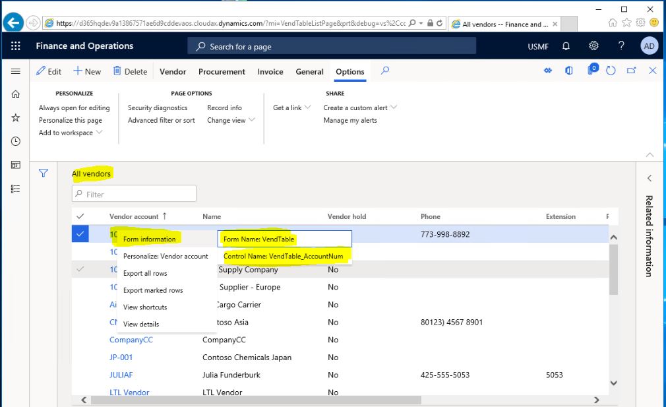Open the Vendor hold column header menu
The height and width of the screenshot is (407, 666).
[x=347, y=216]
